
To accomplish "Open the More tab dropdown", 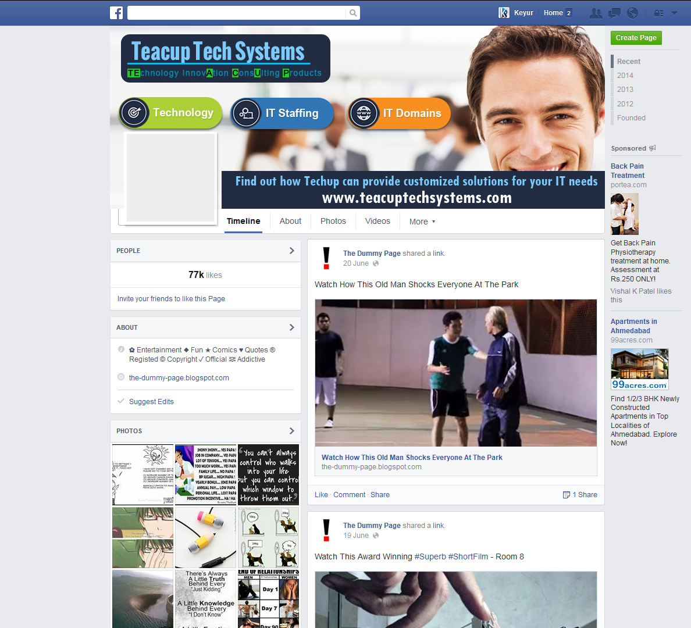I will [x=422, y=222].
